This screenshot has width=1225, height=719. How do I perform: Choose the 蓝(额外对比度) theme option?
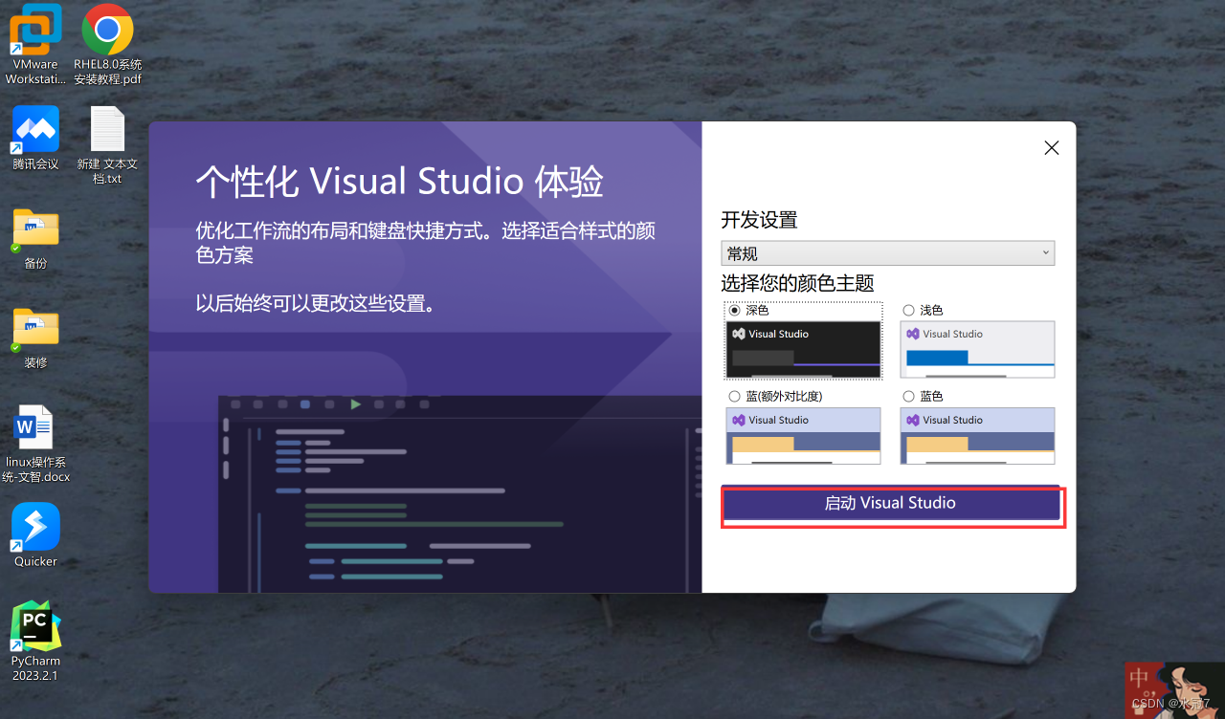pyautogui.click(x=734, y=396)
